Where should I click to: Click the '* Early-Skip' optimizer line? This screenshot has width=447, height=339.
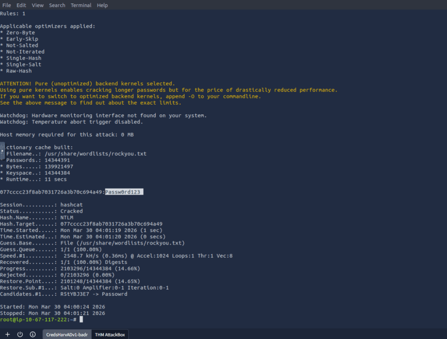tap(19, 39)
